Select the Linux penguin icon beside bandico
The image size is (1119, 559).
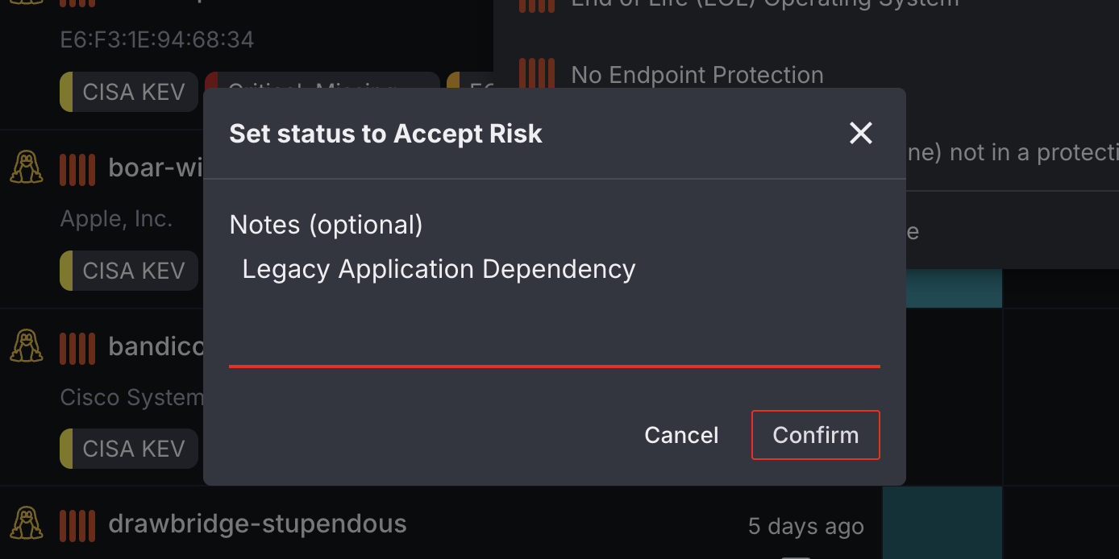point(26,346)
